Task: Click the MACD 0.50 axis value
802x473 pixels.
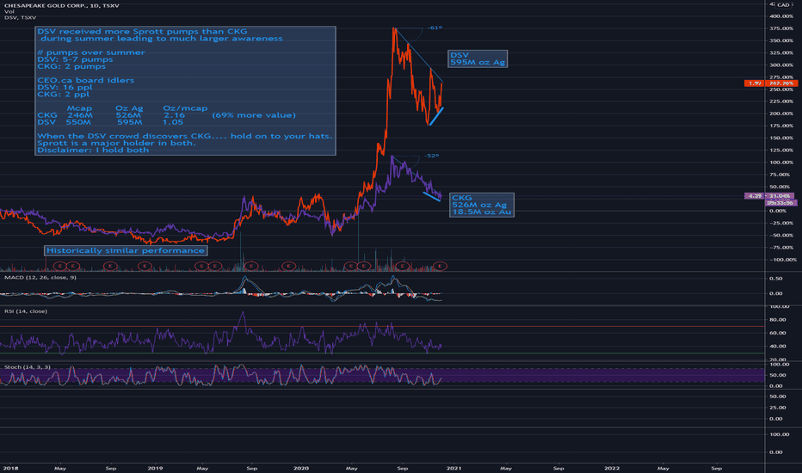Action: coord(776,279)
